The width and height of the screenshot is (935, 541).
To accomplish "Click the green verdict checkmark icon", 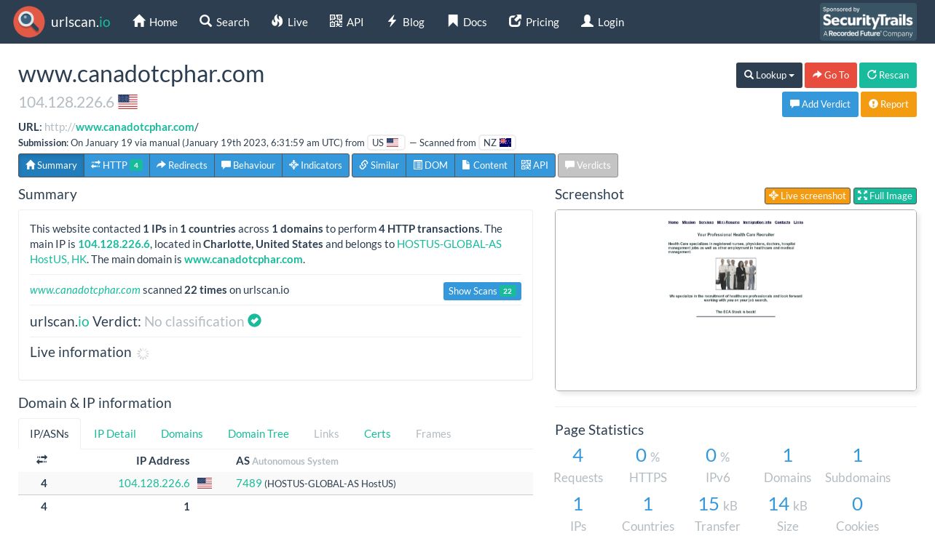I will [x=254, y=321].
